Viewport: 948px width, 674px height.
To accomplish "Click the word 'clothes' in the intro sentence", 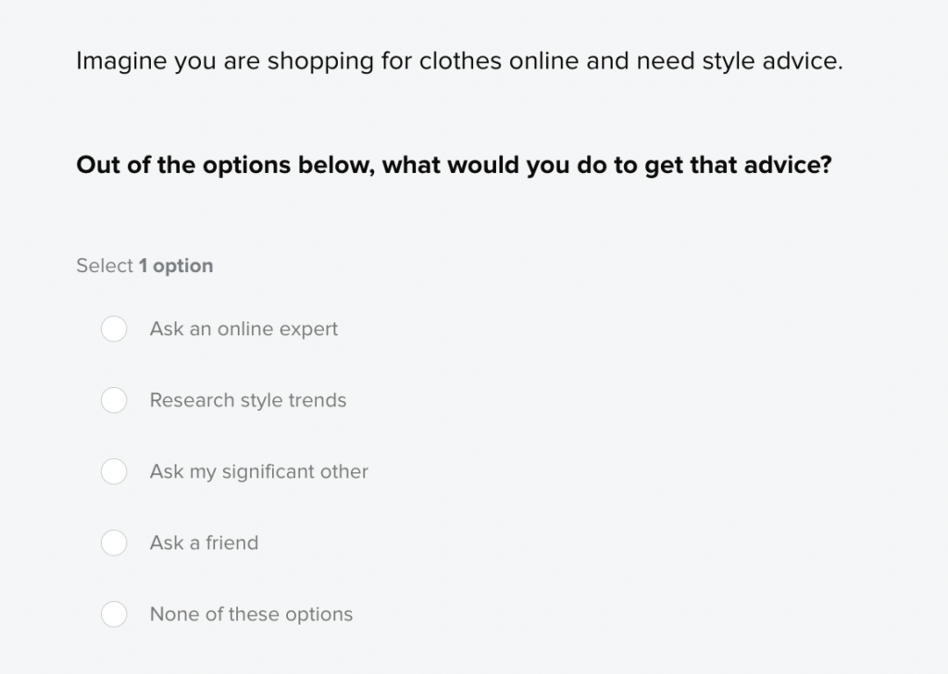I will [460, 61].
